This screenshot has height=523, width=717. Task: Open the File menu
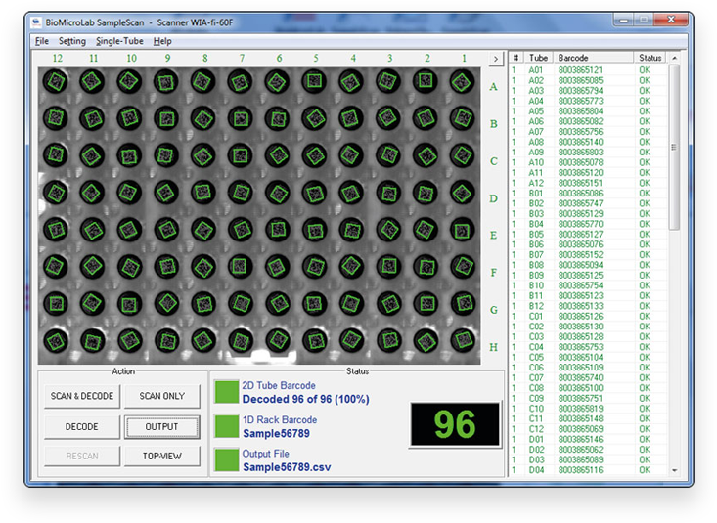coord(42,41)
